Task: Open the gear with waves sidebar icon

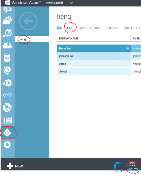Action: [x=7, y=83]
